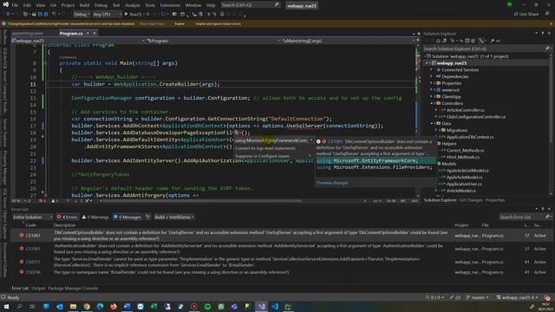Open the Debug configuration dropdown

[x=82, y=14]
